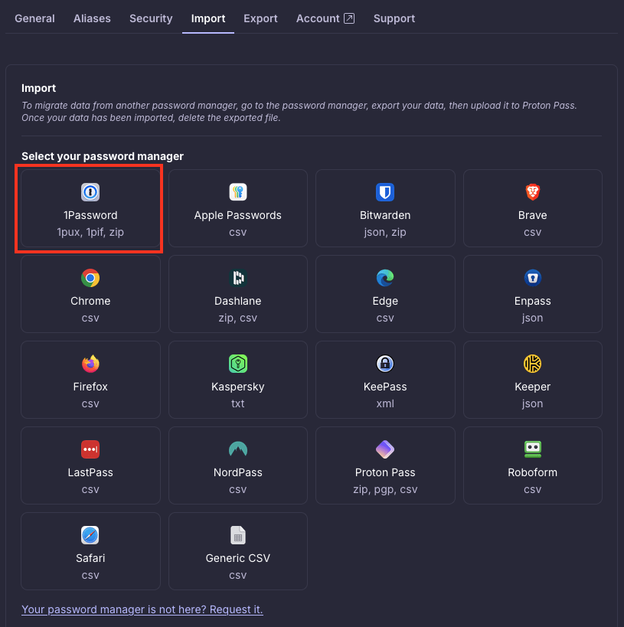This screenshot has width=624, height=627.
Task: Pick the Proton Pass name label
Action: pos(385,472)
